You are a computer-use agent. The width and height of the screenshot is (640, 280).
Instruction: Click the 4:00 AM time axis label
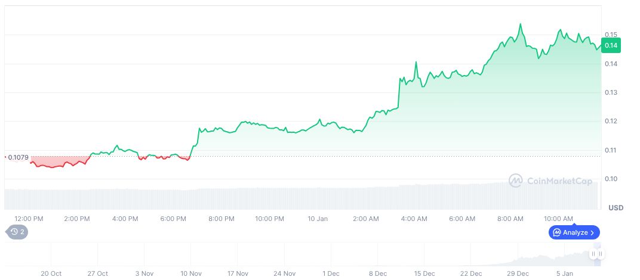414,219
